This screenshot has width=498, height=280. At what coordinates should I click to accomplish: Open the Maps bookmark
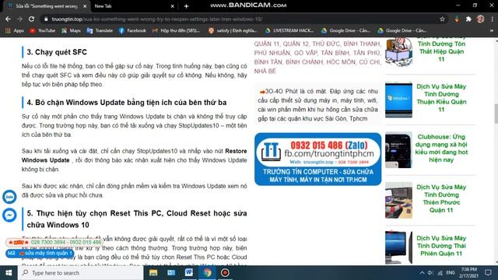coord(71,30)
